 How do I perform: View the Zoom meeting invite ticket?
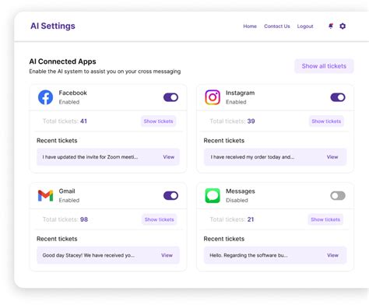coord(169,157)
